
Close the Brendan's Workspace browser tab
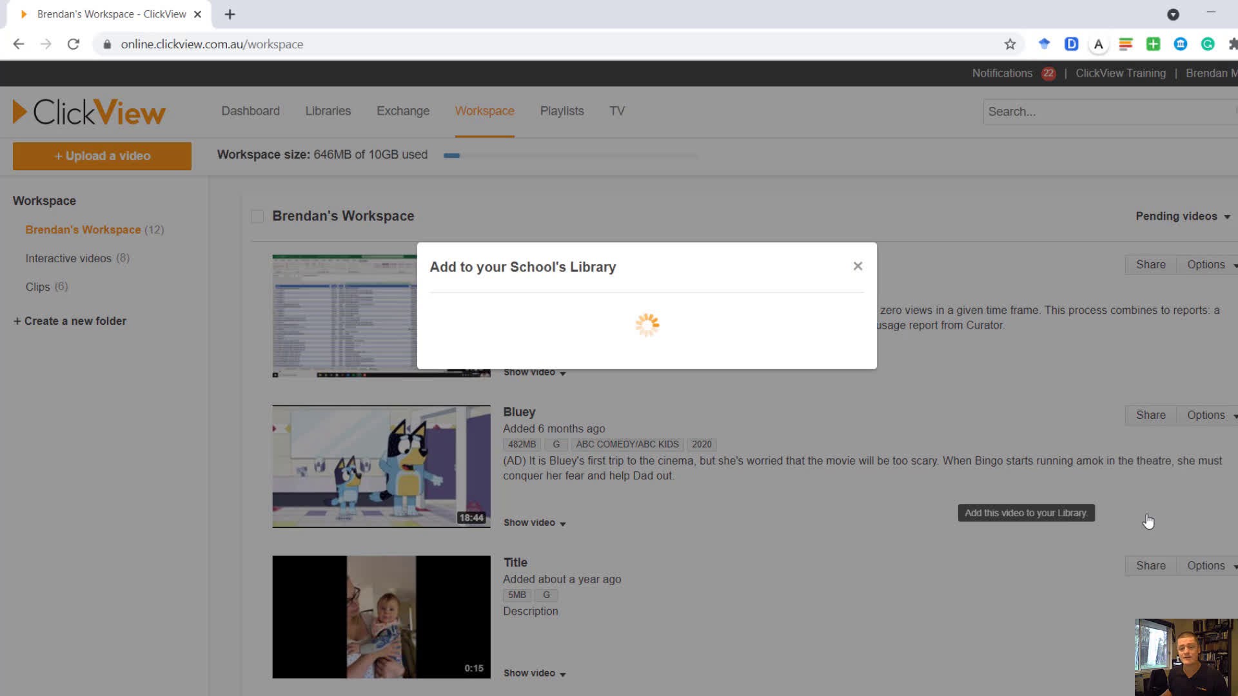[x=198, y=14]
